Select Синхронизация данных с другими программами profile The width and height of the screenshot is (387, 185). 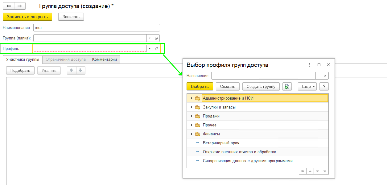[257, 161]
